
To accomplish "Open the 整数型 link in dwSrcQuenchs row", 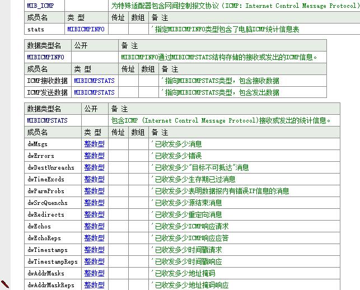I will pyautogui.click(x=95, y=203).
